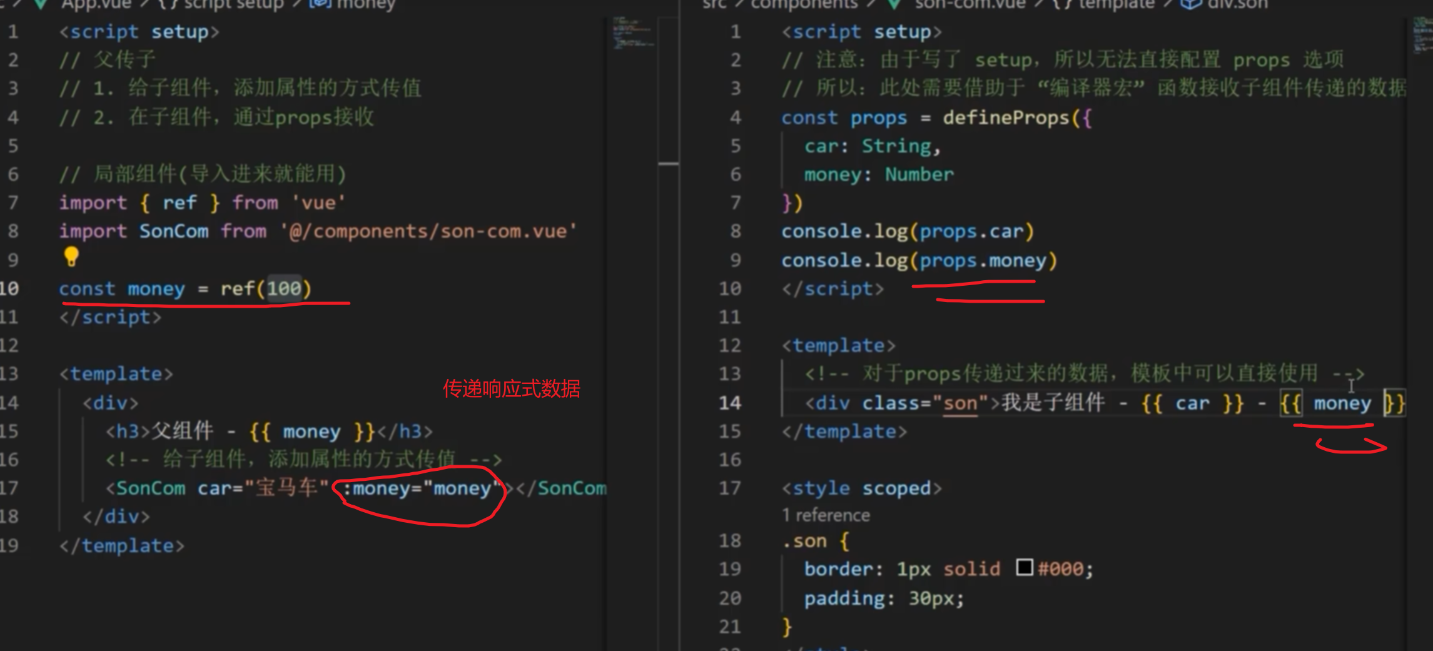Select line number 19 in App.vue gutter
This screenshot has height=651, width=1433.
click(x=10, y=546)
